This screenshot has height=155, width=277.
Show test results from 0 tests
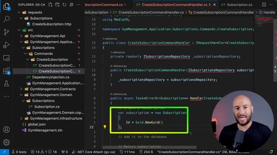pyautogui.click(x=19, y=152)
